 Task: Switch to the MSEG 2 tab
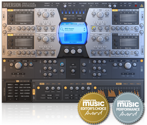[125, 84]
